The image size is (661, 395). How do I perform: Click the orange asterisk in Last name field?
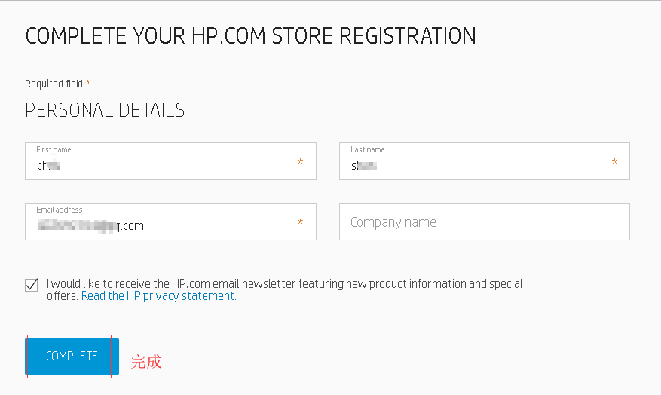(614, 163)
